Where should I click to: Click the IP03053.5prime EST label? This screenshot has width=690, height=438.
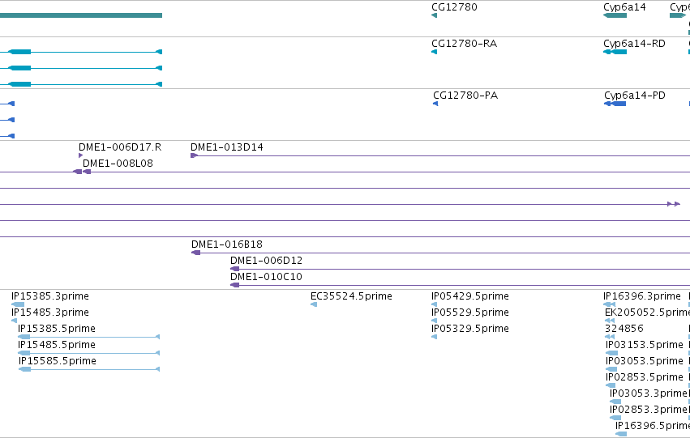point(645,361)
